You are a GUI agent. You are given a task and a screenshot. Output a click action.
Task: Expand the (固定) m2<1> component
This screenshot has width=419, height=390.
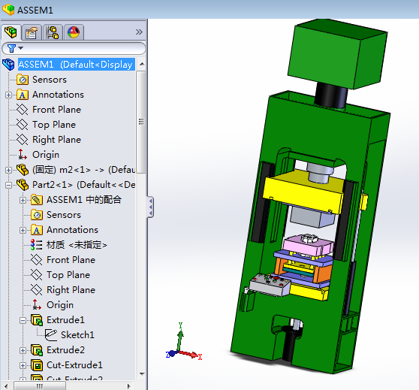click(8, 170)
